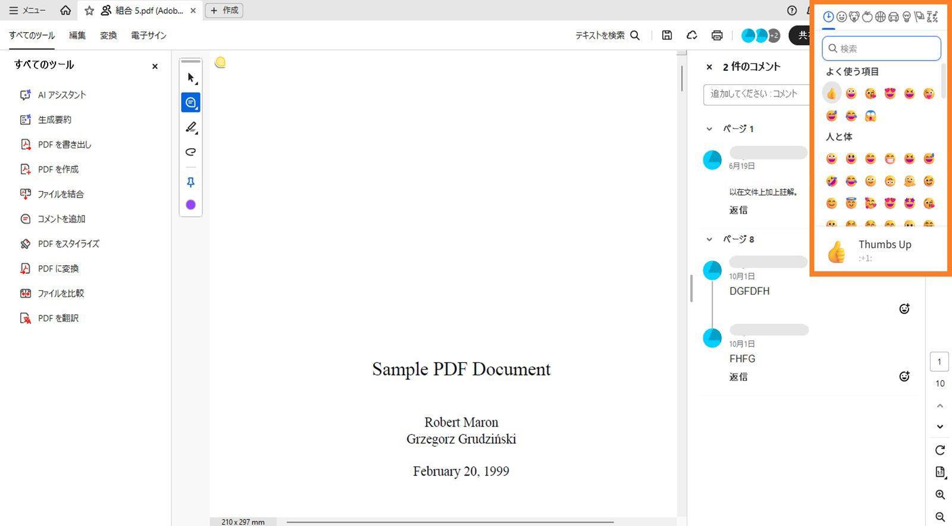
Task: Open AI アシスタント tool
Action: [x=54, y=95]
